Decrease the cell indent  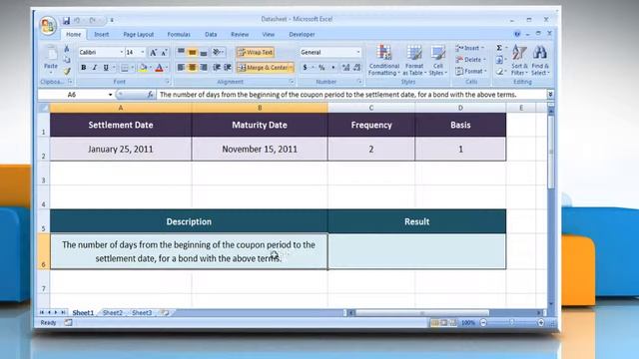point(217,68)
